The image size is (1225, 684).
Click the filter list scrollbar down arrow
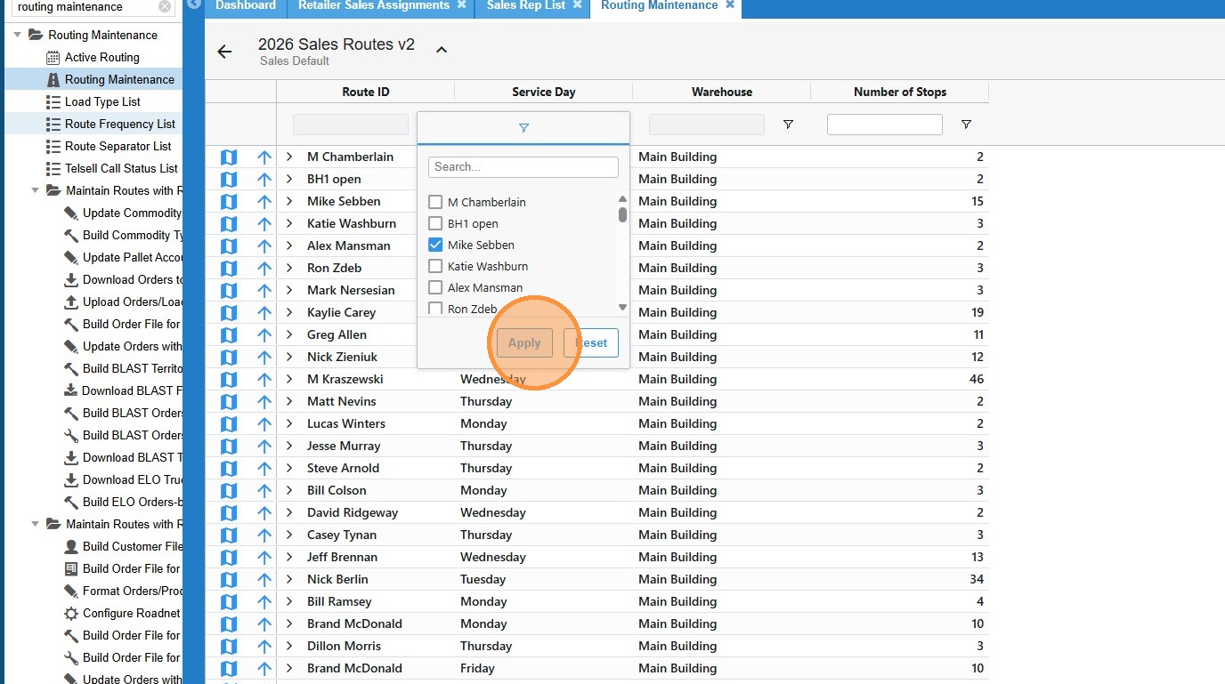pyautogui.click(x=622, y=308)
